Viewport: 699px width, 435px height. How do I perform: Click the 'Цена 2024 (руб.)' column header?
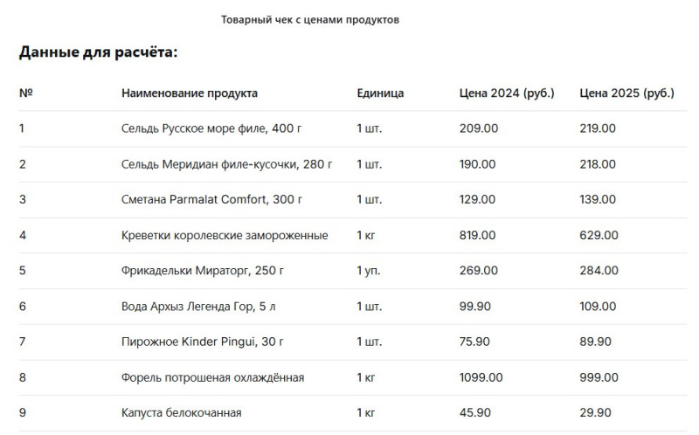click(x=507, y=93)
